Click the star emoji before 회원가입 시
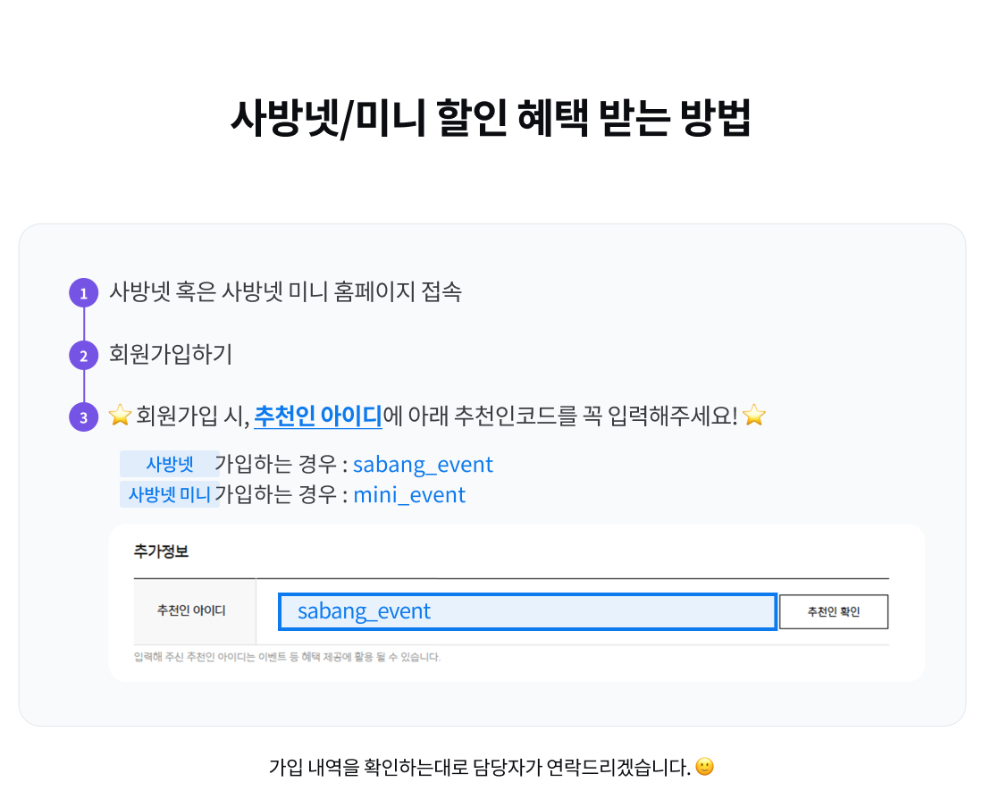The image size is (983, 799). (x=120, y=416)
